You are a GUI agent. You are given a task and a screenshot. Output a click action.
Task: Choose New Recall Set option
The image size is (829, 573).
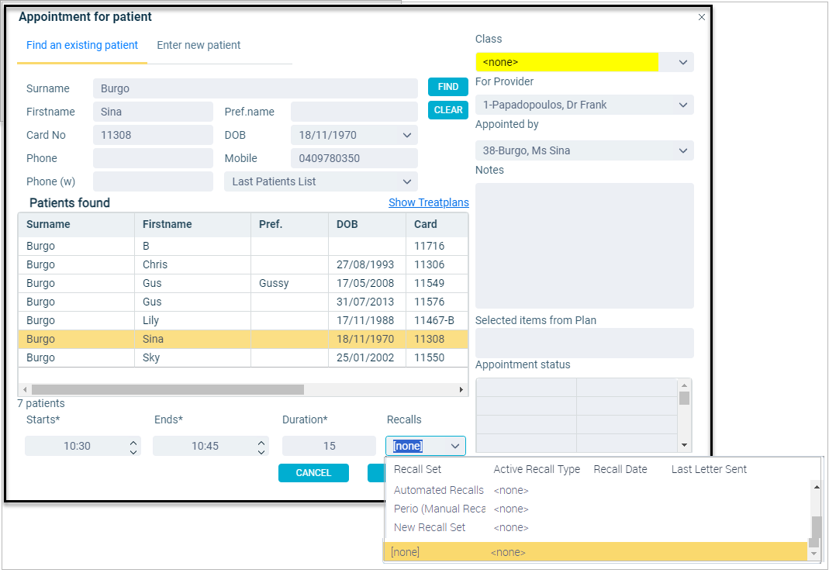(597, 527)
